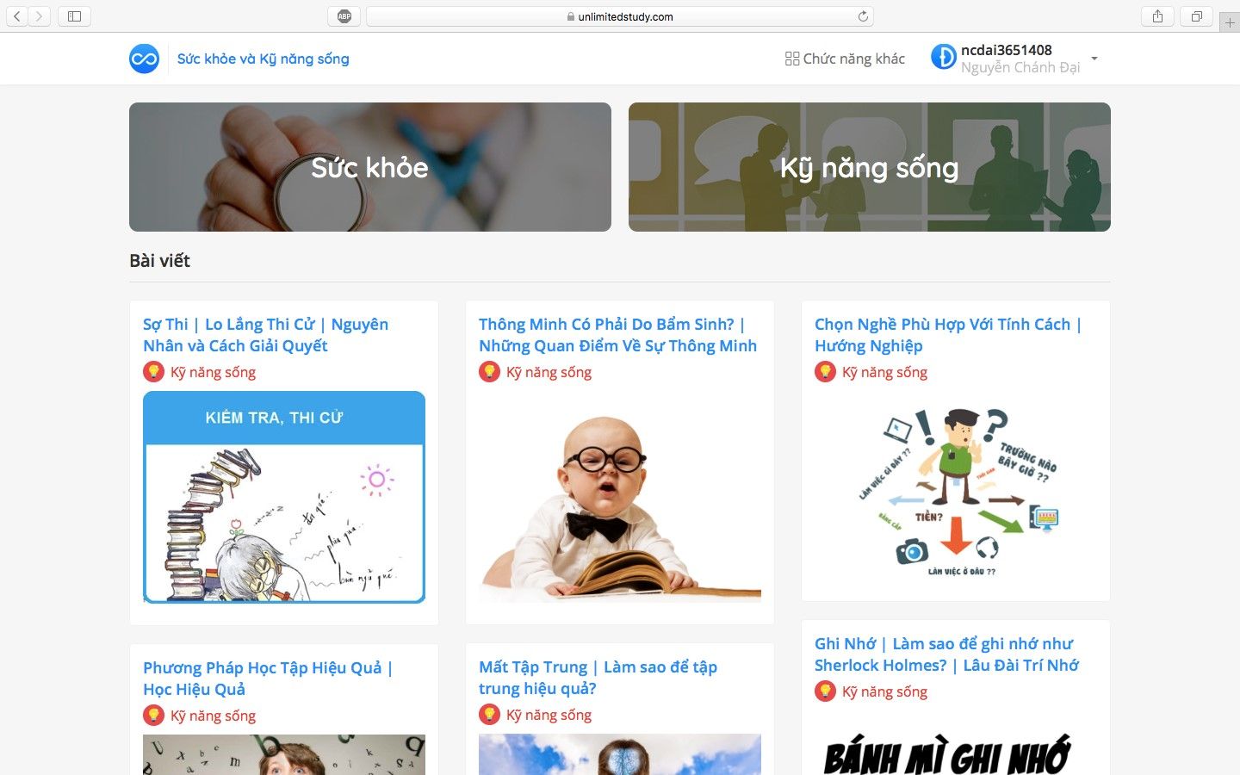Expand the user account dropdown arrow
The height and width of the screenshot is (775, 1240).
[1094, 59]
